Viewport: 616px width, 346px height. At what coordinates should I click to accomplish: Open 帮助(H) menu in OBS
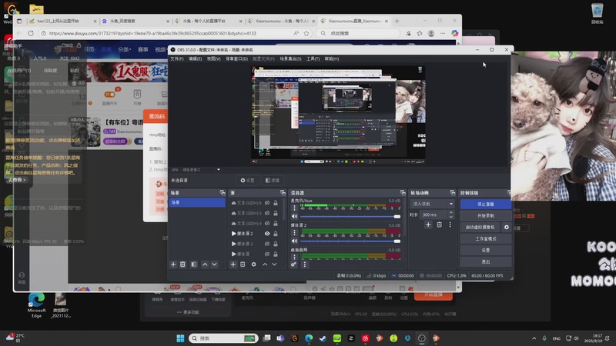tap(332, 59)
